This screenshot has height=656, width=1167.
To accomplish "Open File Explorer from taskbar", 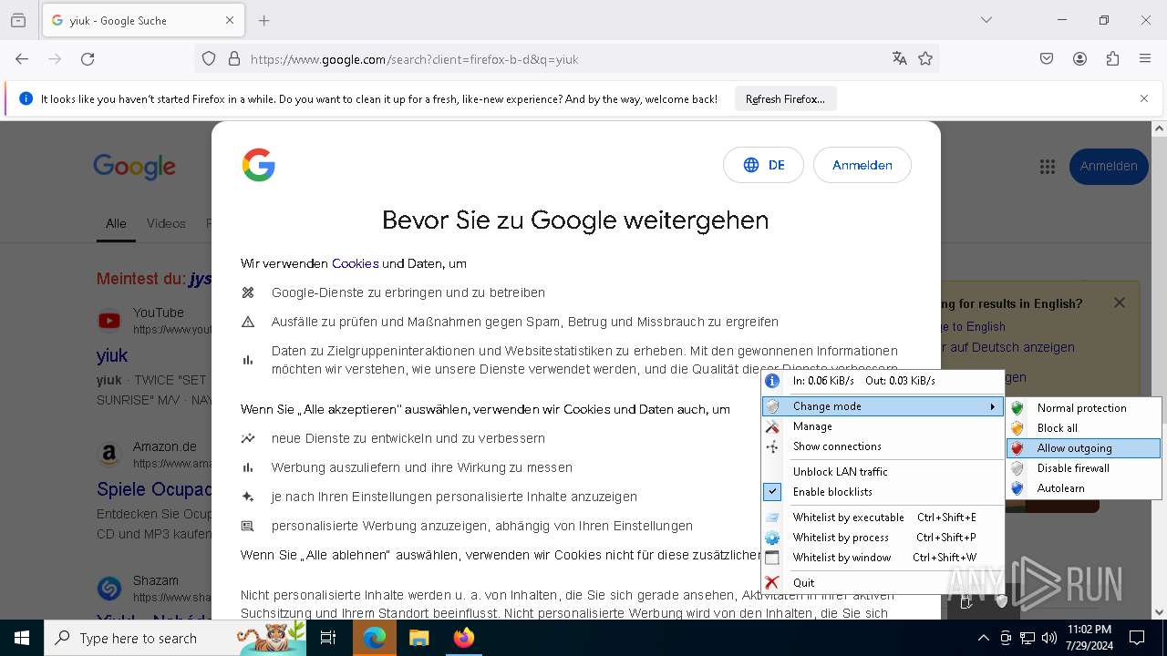I will point(418,638).
